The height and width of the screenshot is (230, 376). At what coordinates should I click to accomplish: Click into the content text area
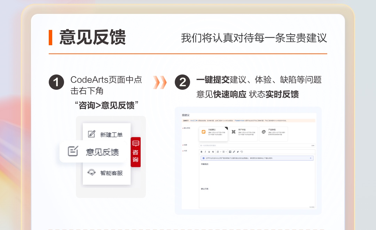pyautogui.click(x=257, y=184)
